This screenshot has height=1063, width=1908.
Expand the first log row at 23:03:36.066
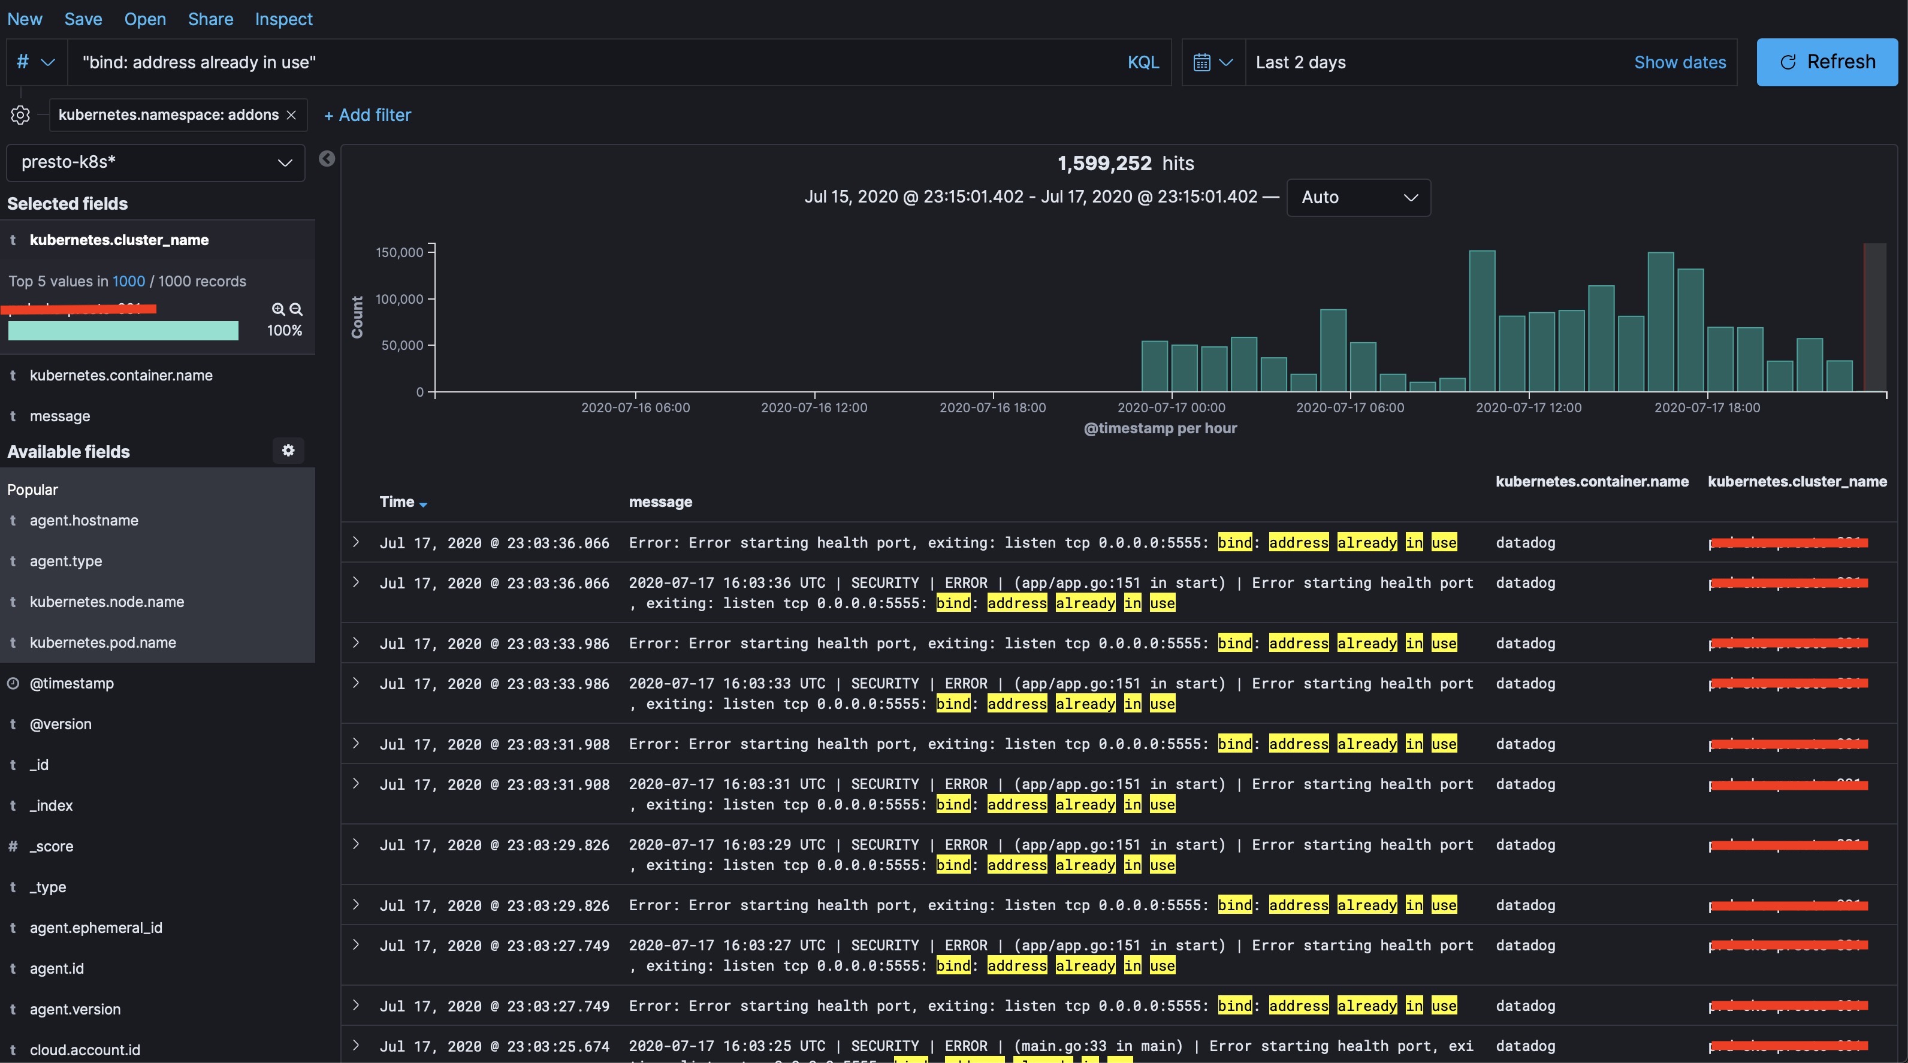(357, 542)
